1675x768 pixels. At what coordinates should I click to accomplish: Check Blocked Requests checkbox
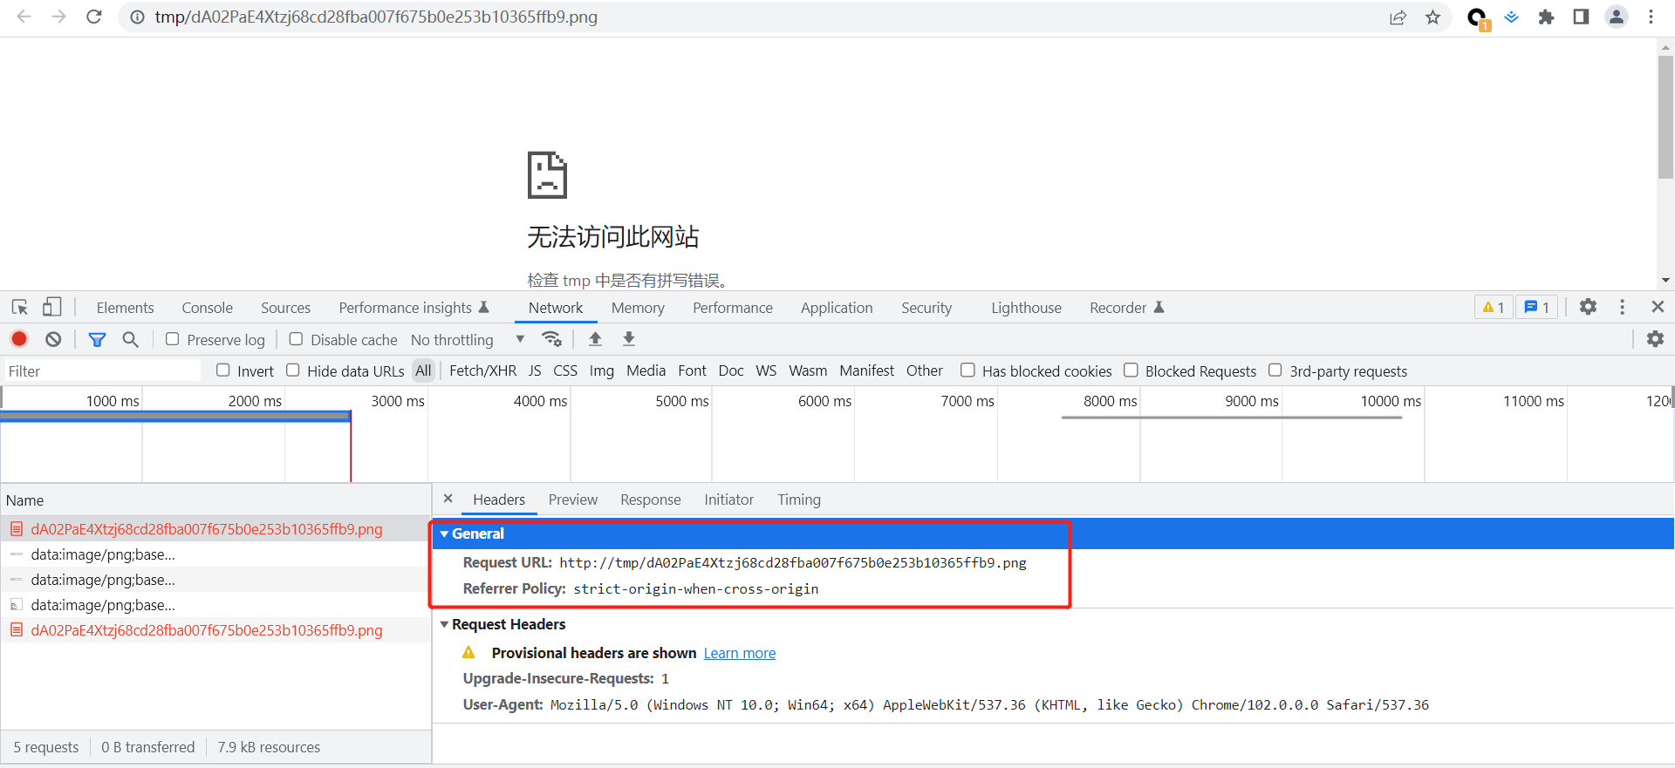tap(1131, 370)
